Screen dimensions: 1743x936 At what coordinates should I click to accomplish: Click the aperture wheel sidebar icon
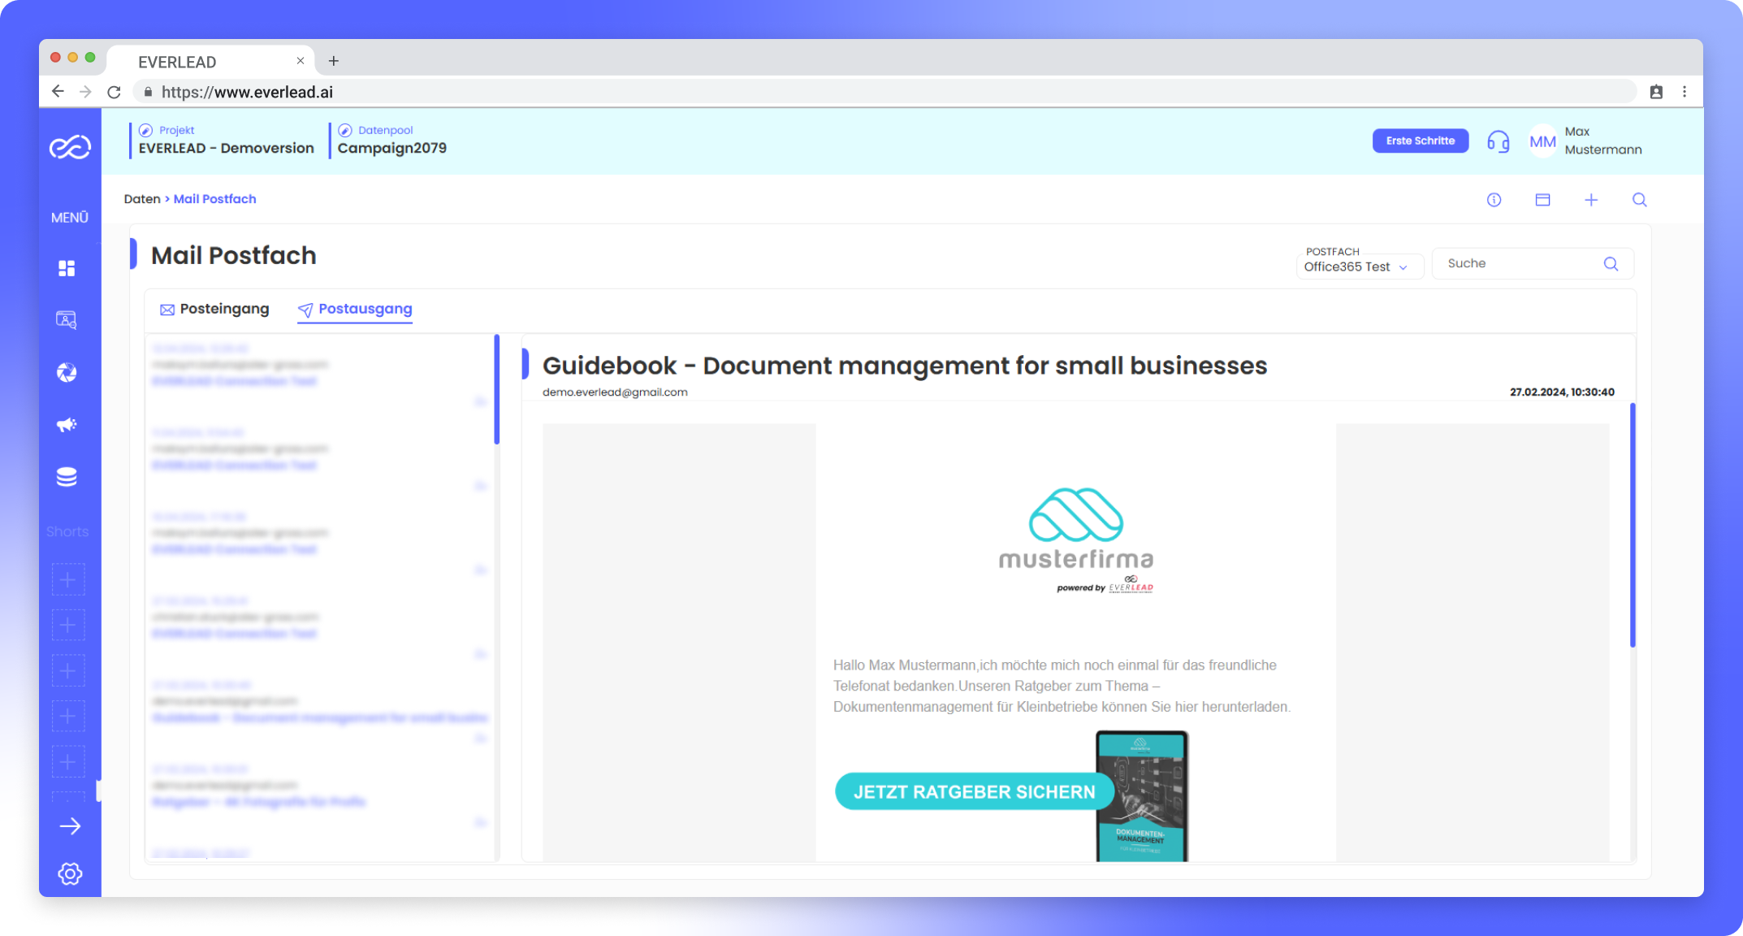(x=67, y=373)
